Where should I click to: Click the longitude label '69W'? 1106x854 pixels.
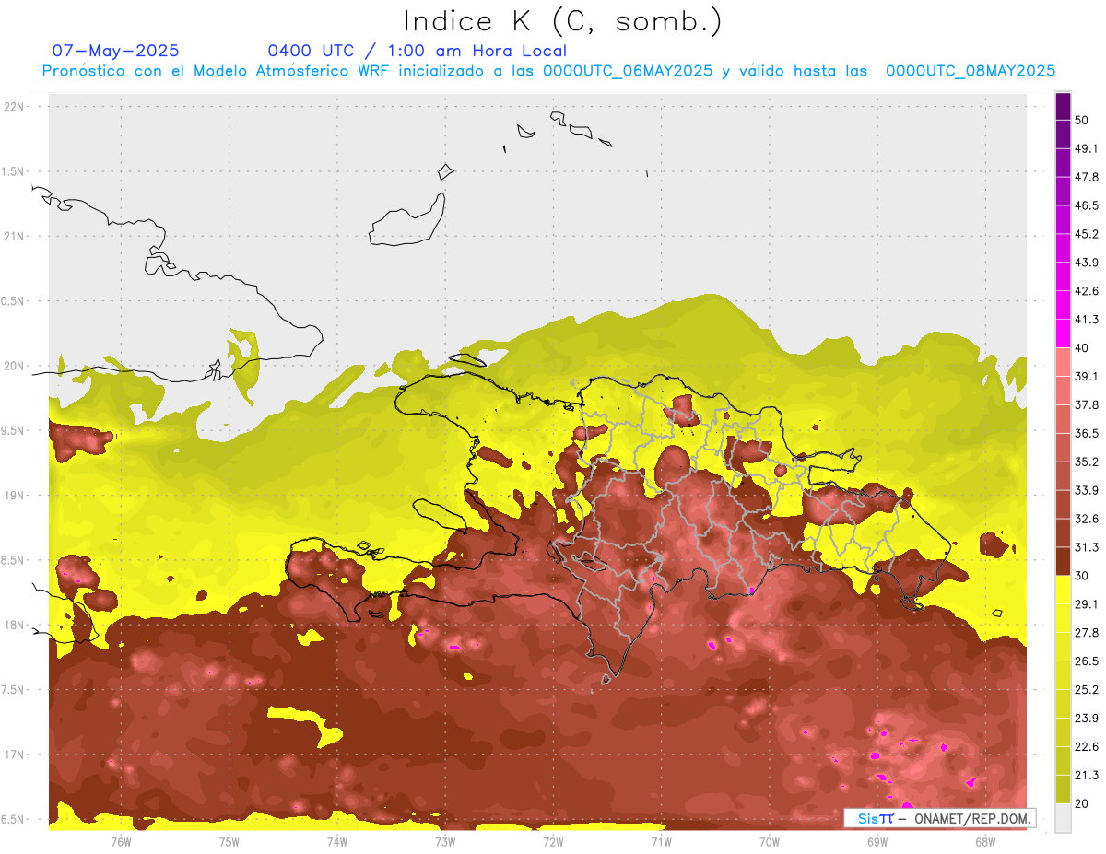click(877, 841)
